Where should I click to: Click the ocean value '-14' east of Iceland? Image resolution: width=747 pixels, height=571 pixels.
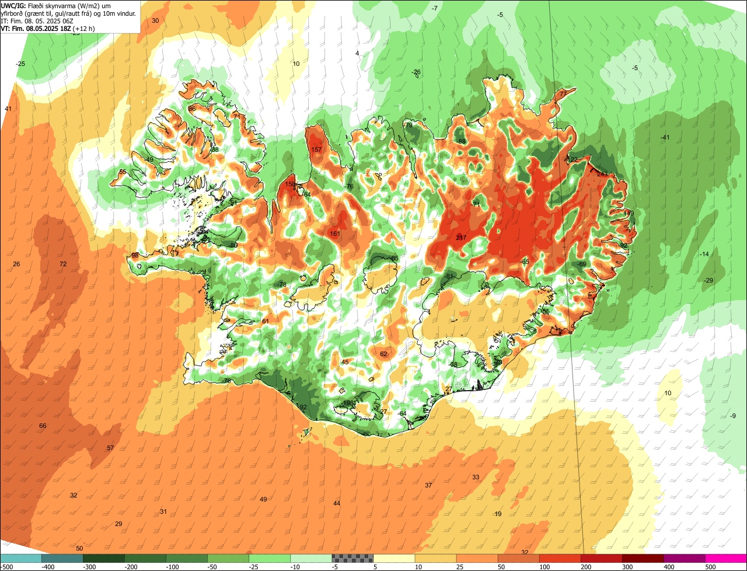(704, 255)
